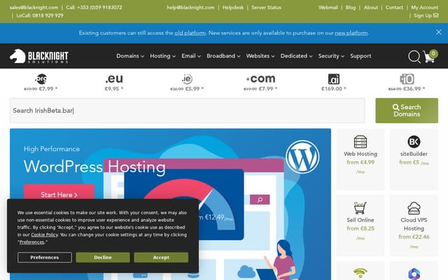Click the LoCall 0818 929 929 number
The width and height of the screenshot is (448, 280).
(x=40, y=15)
